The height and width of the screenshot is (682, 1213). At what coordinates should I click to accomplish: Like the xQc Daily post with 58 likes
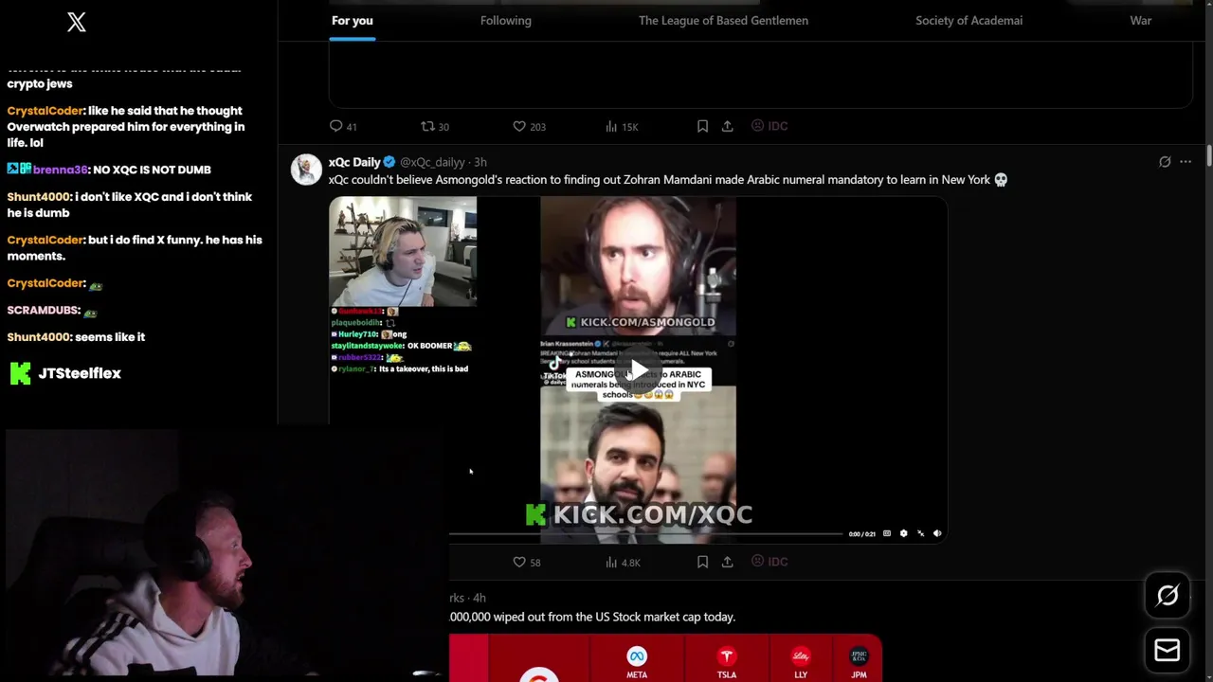(527, 562)
